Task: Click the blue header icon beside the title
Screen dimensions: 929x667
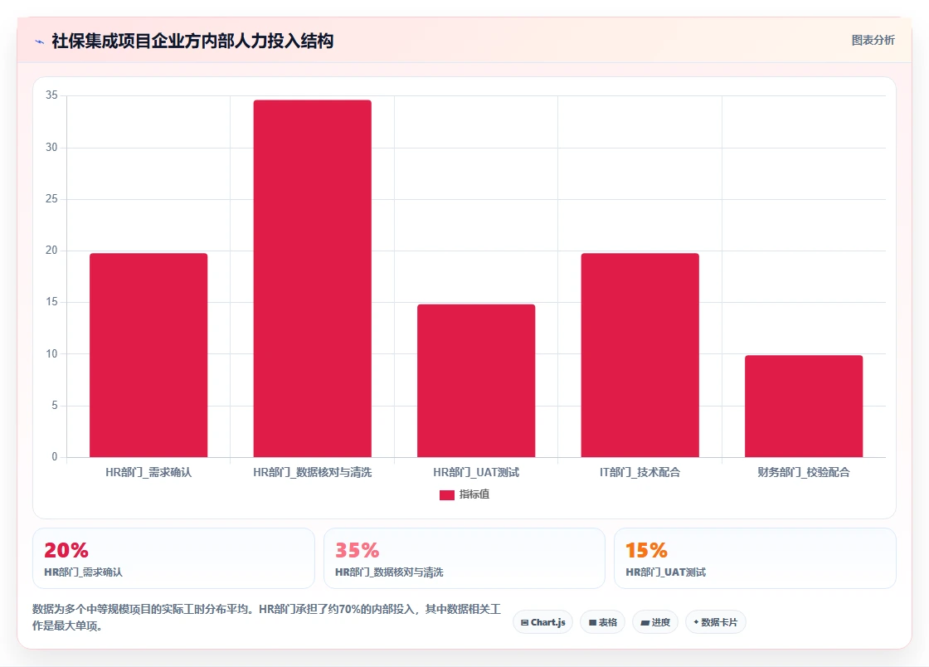Action: (x=40, y=41)
